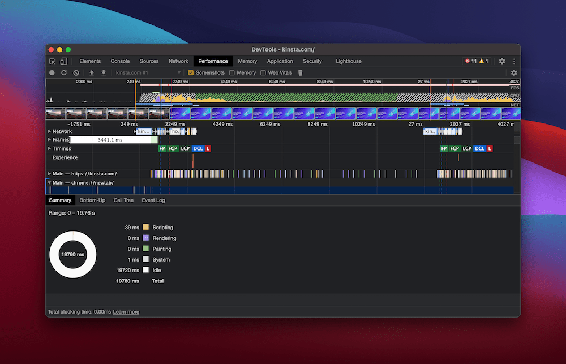Click the reload and profile page icon
Viewport: 566px width, 364px height.
tap(64, 73)
